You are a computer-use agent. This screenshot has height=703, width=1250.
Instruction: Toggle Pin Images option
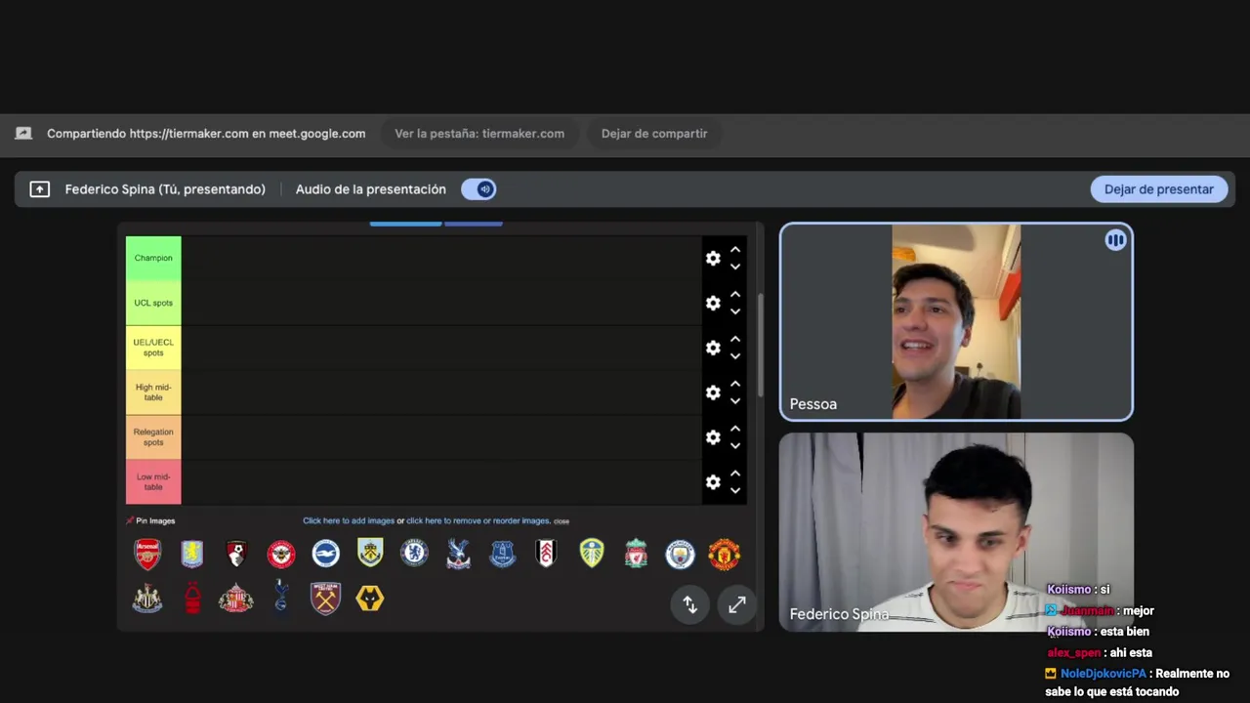(150, 520)
